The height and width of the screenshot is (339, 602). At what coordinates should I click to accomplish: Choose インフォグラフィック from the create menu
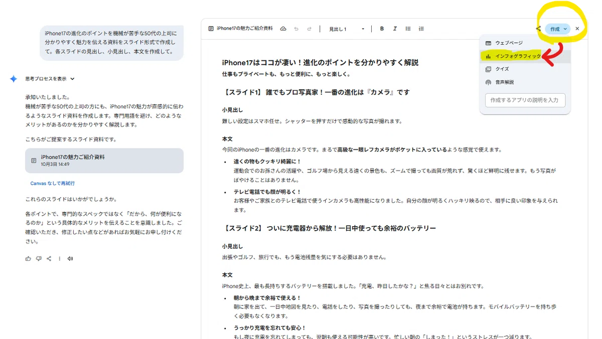click(525, 56)
